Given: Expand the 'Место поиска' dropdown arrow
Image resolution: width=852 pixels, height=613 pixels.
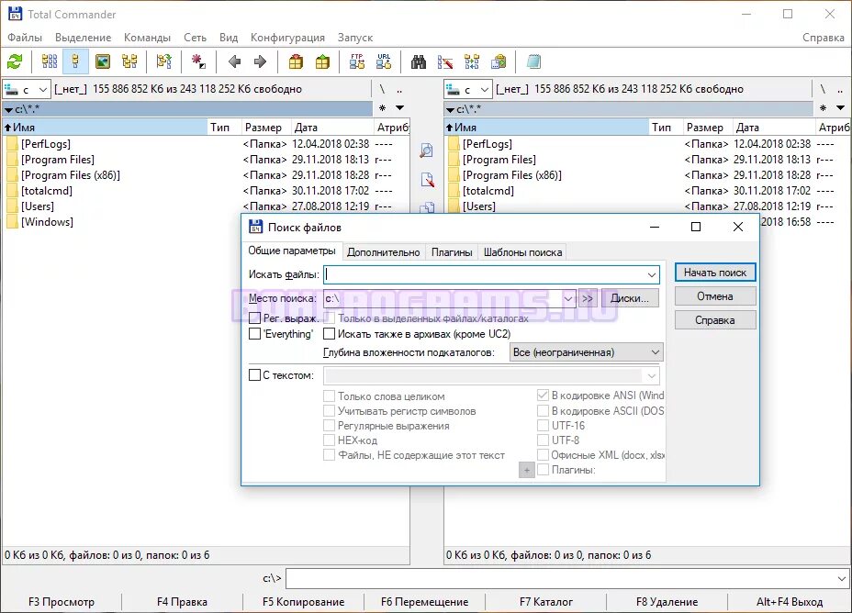Looking at the screenshot, I should (567, 298).
